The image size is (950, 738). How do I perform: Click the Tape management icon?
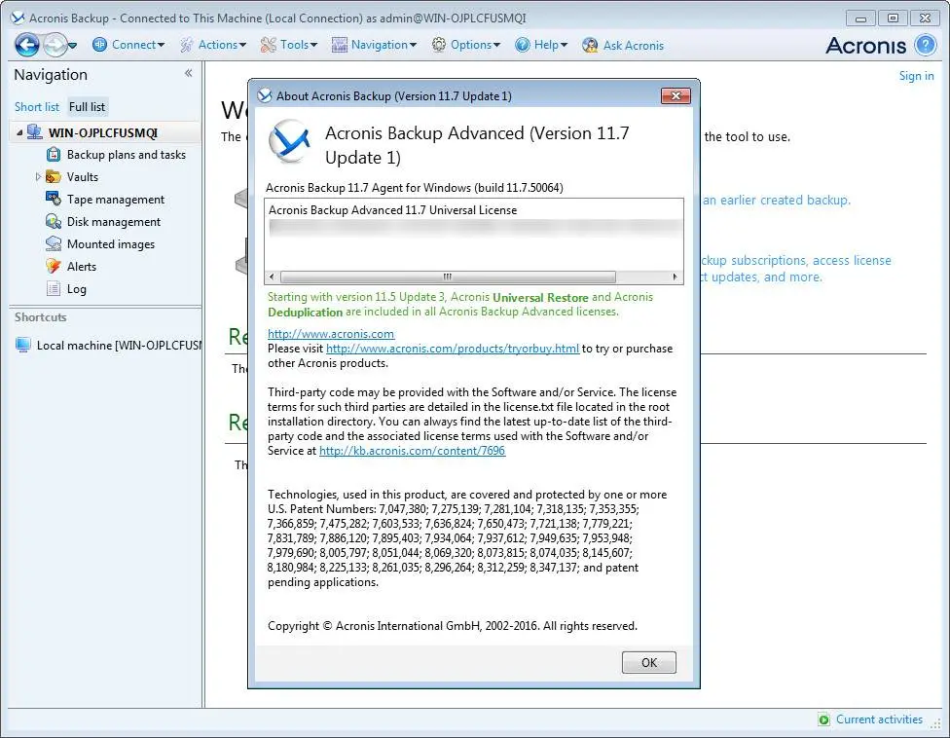coord(54,199)
